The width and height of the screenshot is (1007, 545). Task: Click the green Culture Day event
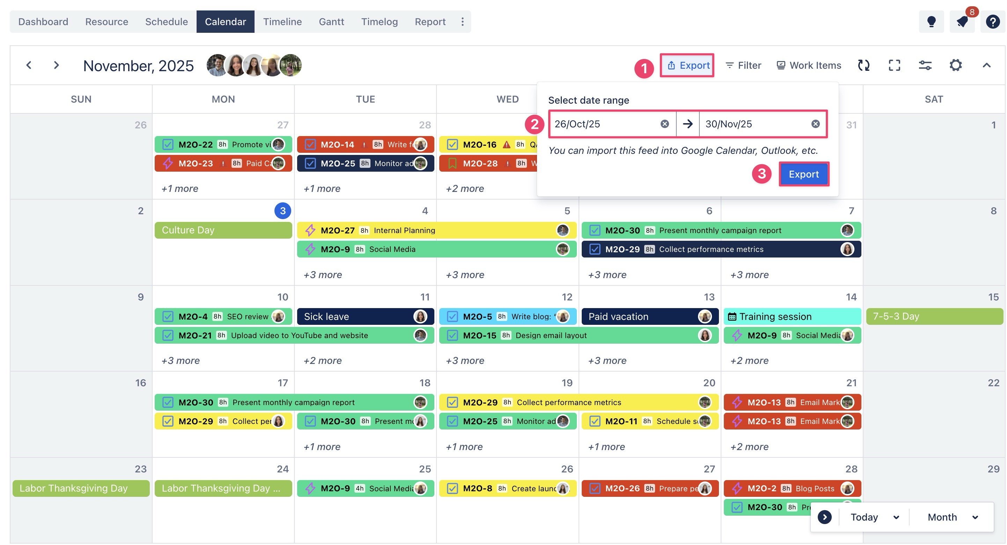pyautogui.click(x=223, y=230)
